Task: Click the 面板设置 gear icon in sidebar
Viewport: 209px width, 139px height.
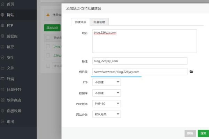Action: [2, 111]
